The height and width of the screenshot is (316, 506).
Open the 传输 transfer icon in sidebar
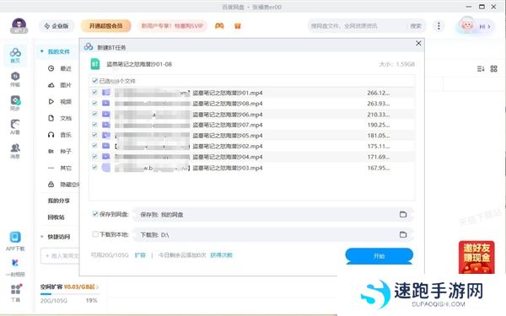point(15,79)
